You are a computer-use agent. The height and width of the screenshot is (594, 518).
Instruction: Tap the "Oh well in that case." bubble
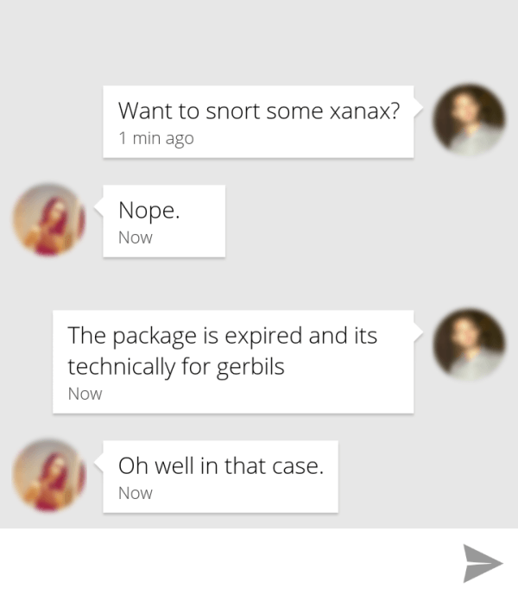tap(220, 477)
